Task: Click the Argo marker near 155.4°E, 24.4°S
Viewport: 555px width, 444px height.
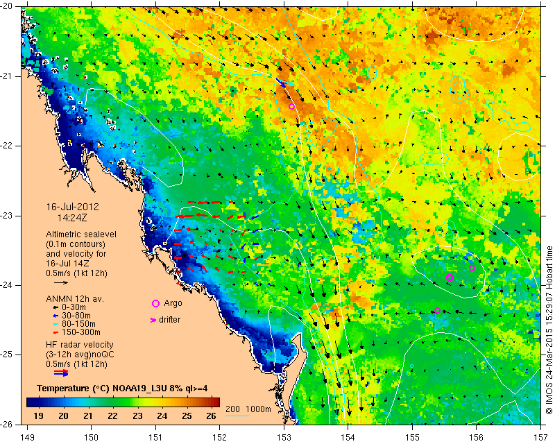Action: click(x=437, y=311)
